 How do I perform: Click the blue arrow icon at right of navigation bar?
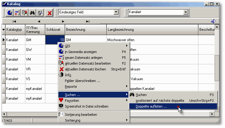tap(213, 21)
